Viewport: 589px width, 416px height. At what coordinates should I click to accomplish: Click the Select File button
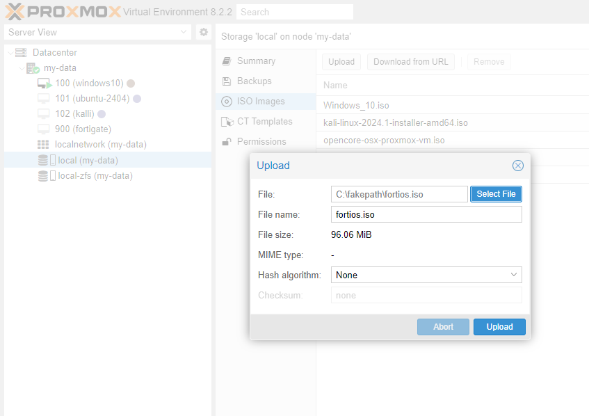point(496,194)
